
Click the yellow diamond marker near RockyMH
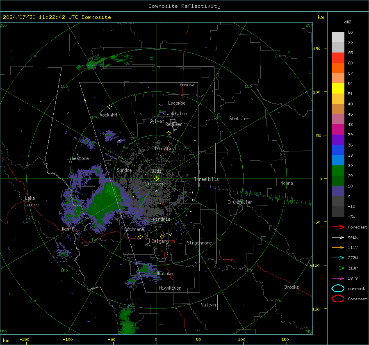[x=109, y=107]
